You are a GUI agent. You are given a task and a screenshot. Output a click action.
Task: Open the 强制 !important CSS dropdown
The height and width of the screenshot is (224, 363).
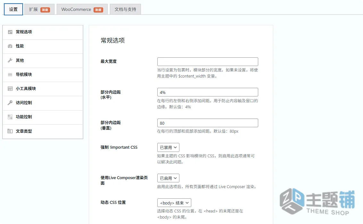(168, 147)
